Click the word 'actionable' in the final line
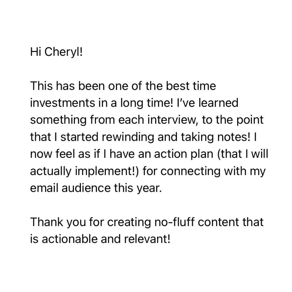This screenshot has height=292, width=292. (x=69, y=239)
